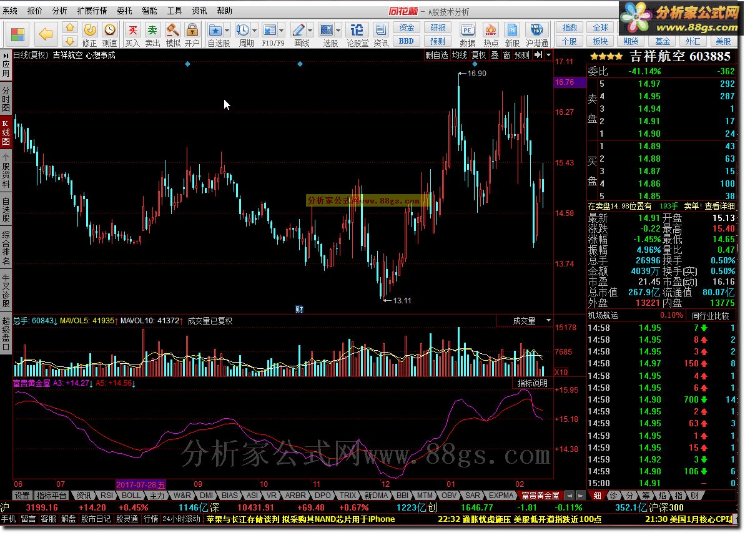Click the 2017-07-28 date marker on timeline

pyautogui.click(x=141, y=484)
